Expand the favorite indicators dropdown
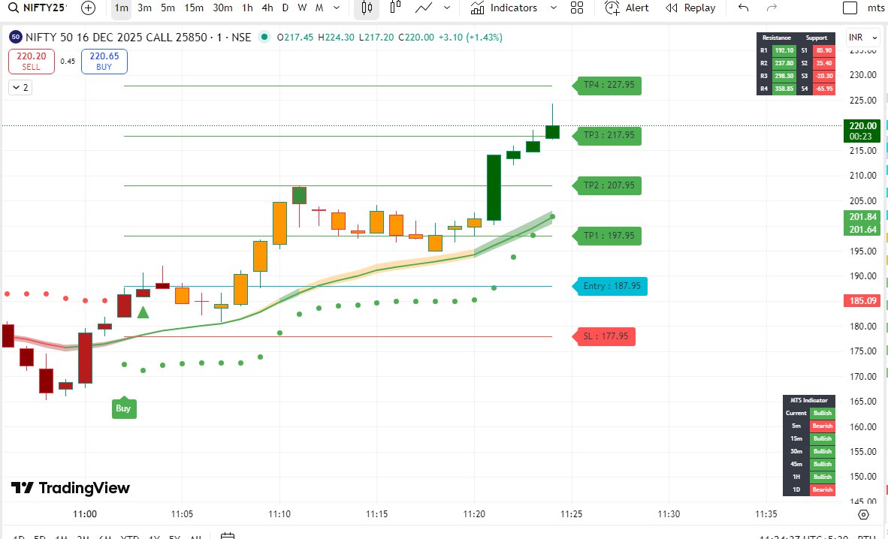 tap(553, 8)
